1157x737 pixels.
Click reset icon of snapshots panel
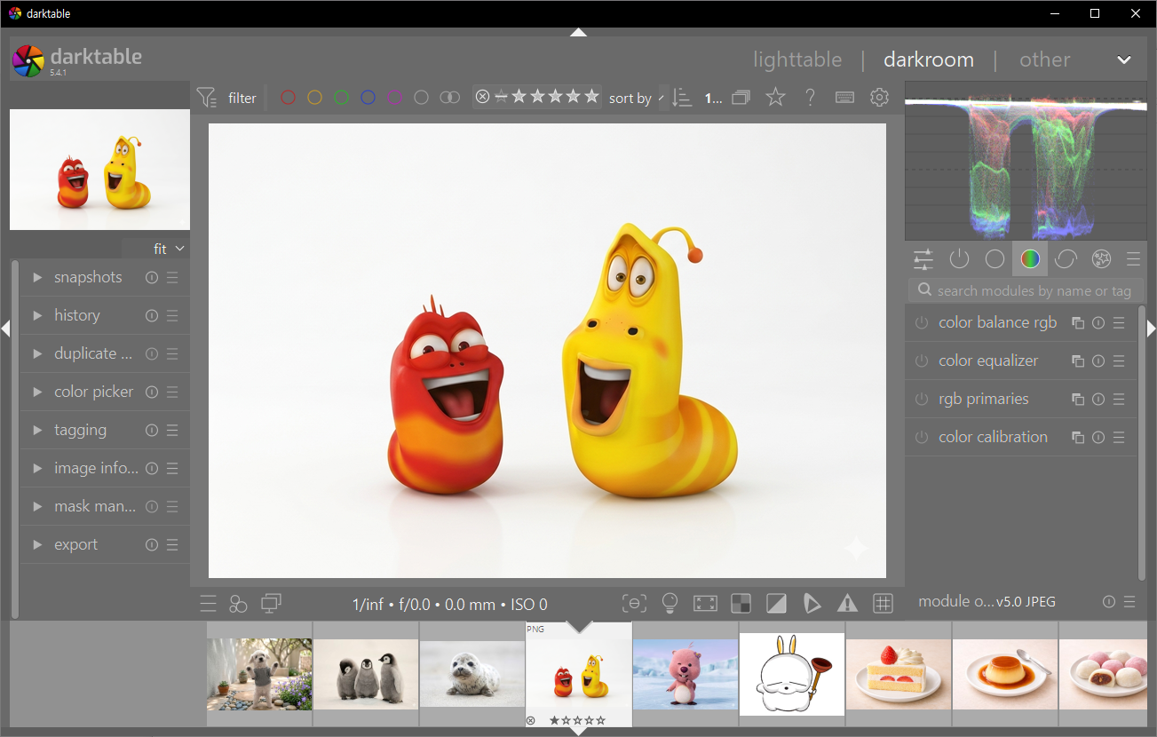152,278
